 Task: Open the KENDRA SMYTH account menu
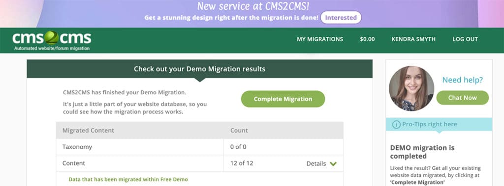[x=413, y=39]
